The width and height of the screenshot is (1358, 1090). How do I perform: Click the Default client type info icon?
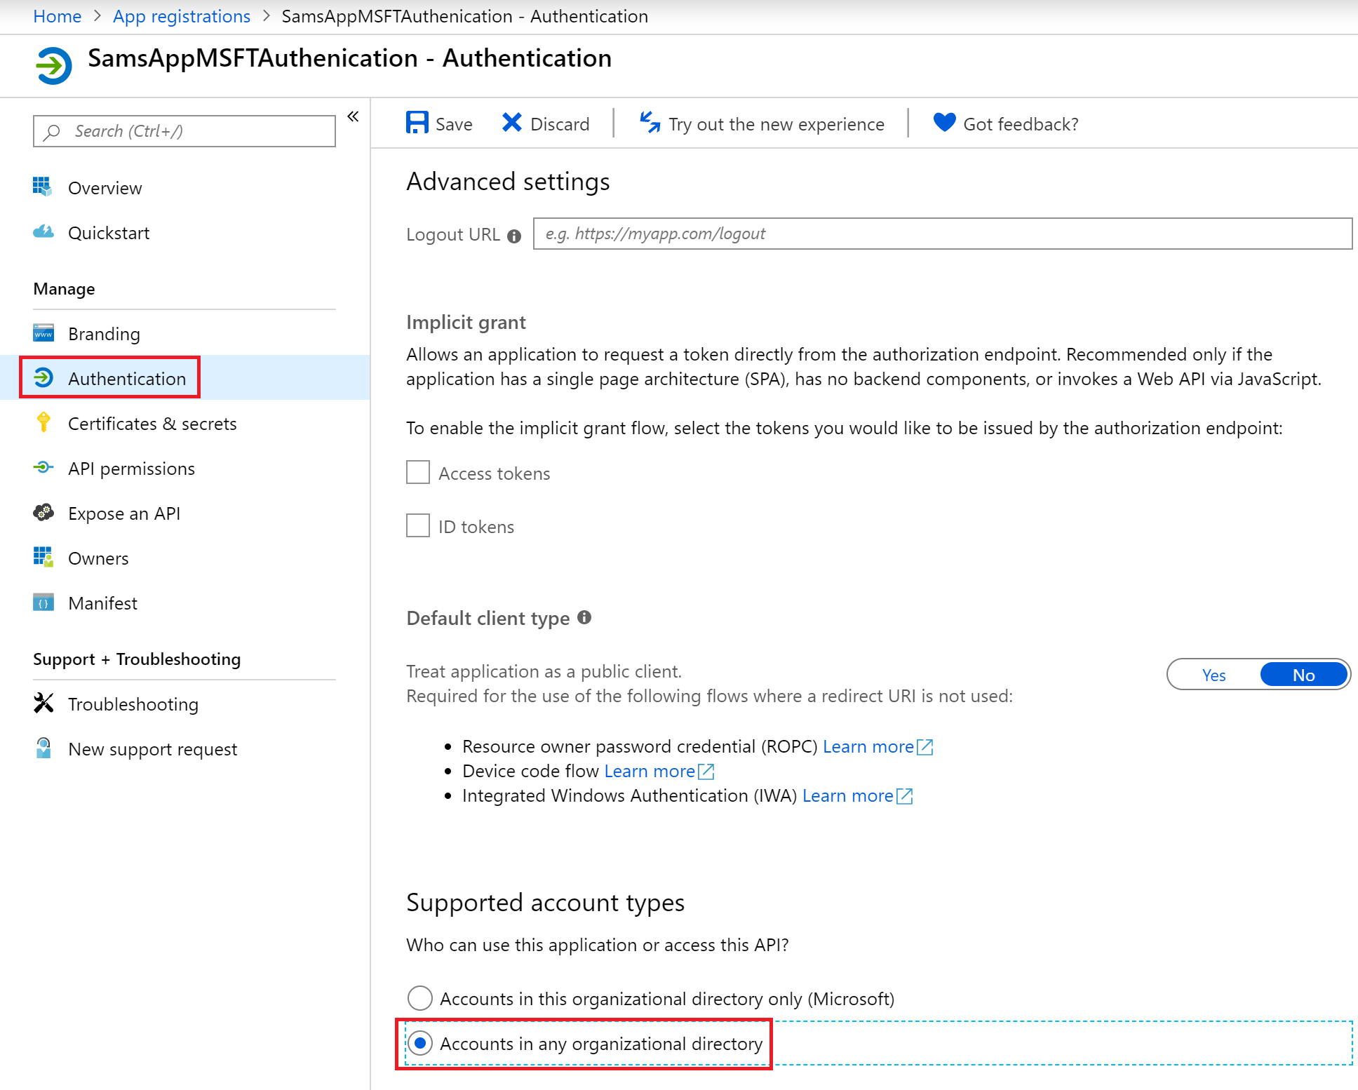(x=584, y=617)
